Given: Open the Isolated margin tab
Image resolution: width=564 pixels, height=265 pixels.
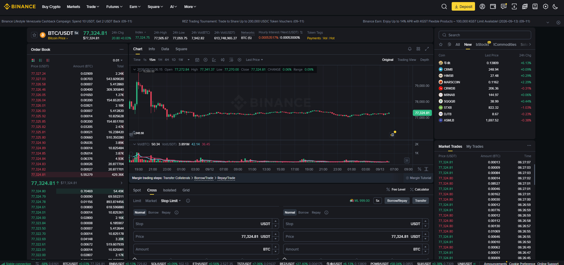Looking at the screenshot, I should (170, 190).
